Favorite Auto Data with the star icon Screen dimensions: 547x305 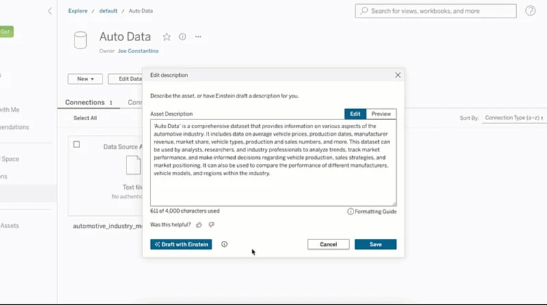[167, 37]
